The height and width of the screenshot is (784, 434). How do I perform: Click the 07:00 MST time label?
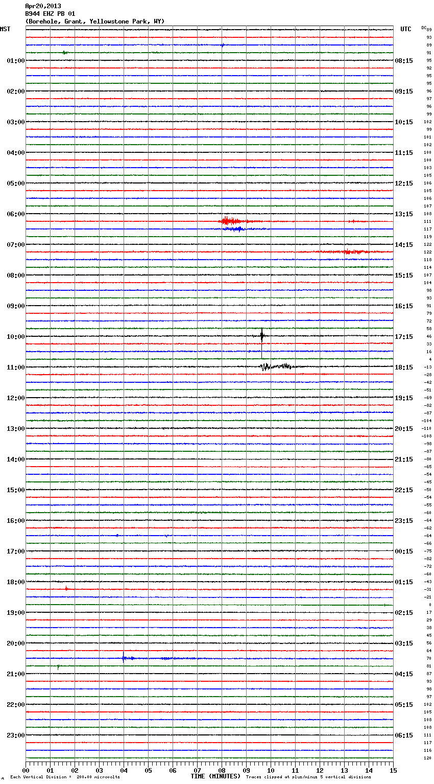pos(16,245)
